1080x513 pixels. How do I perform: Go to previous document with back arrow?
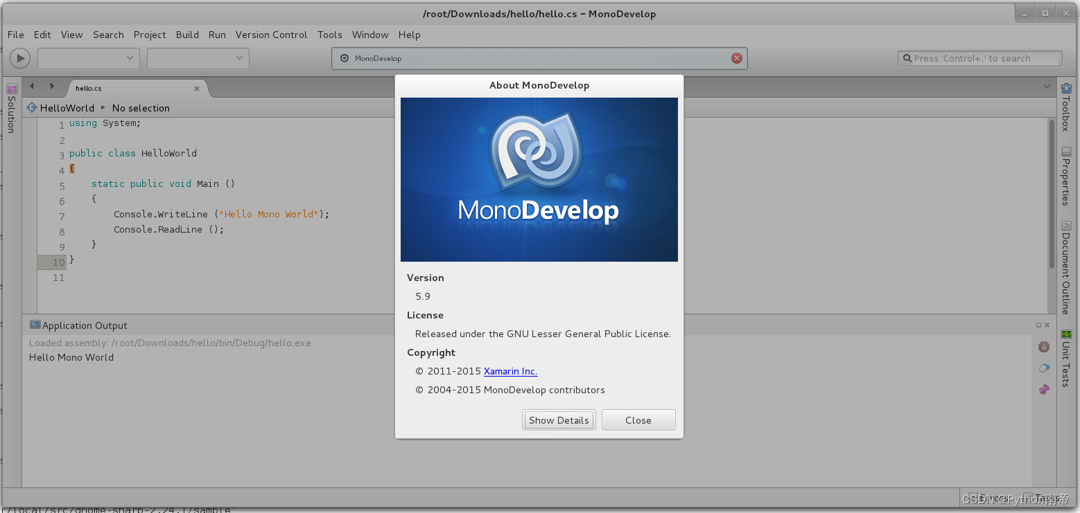[32, 87]
